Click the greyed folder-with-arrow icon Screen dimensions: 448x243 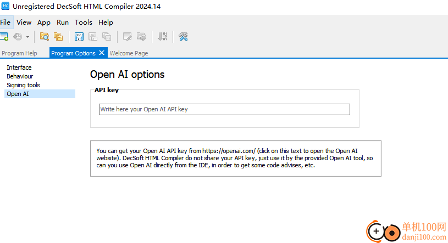141,37
